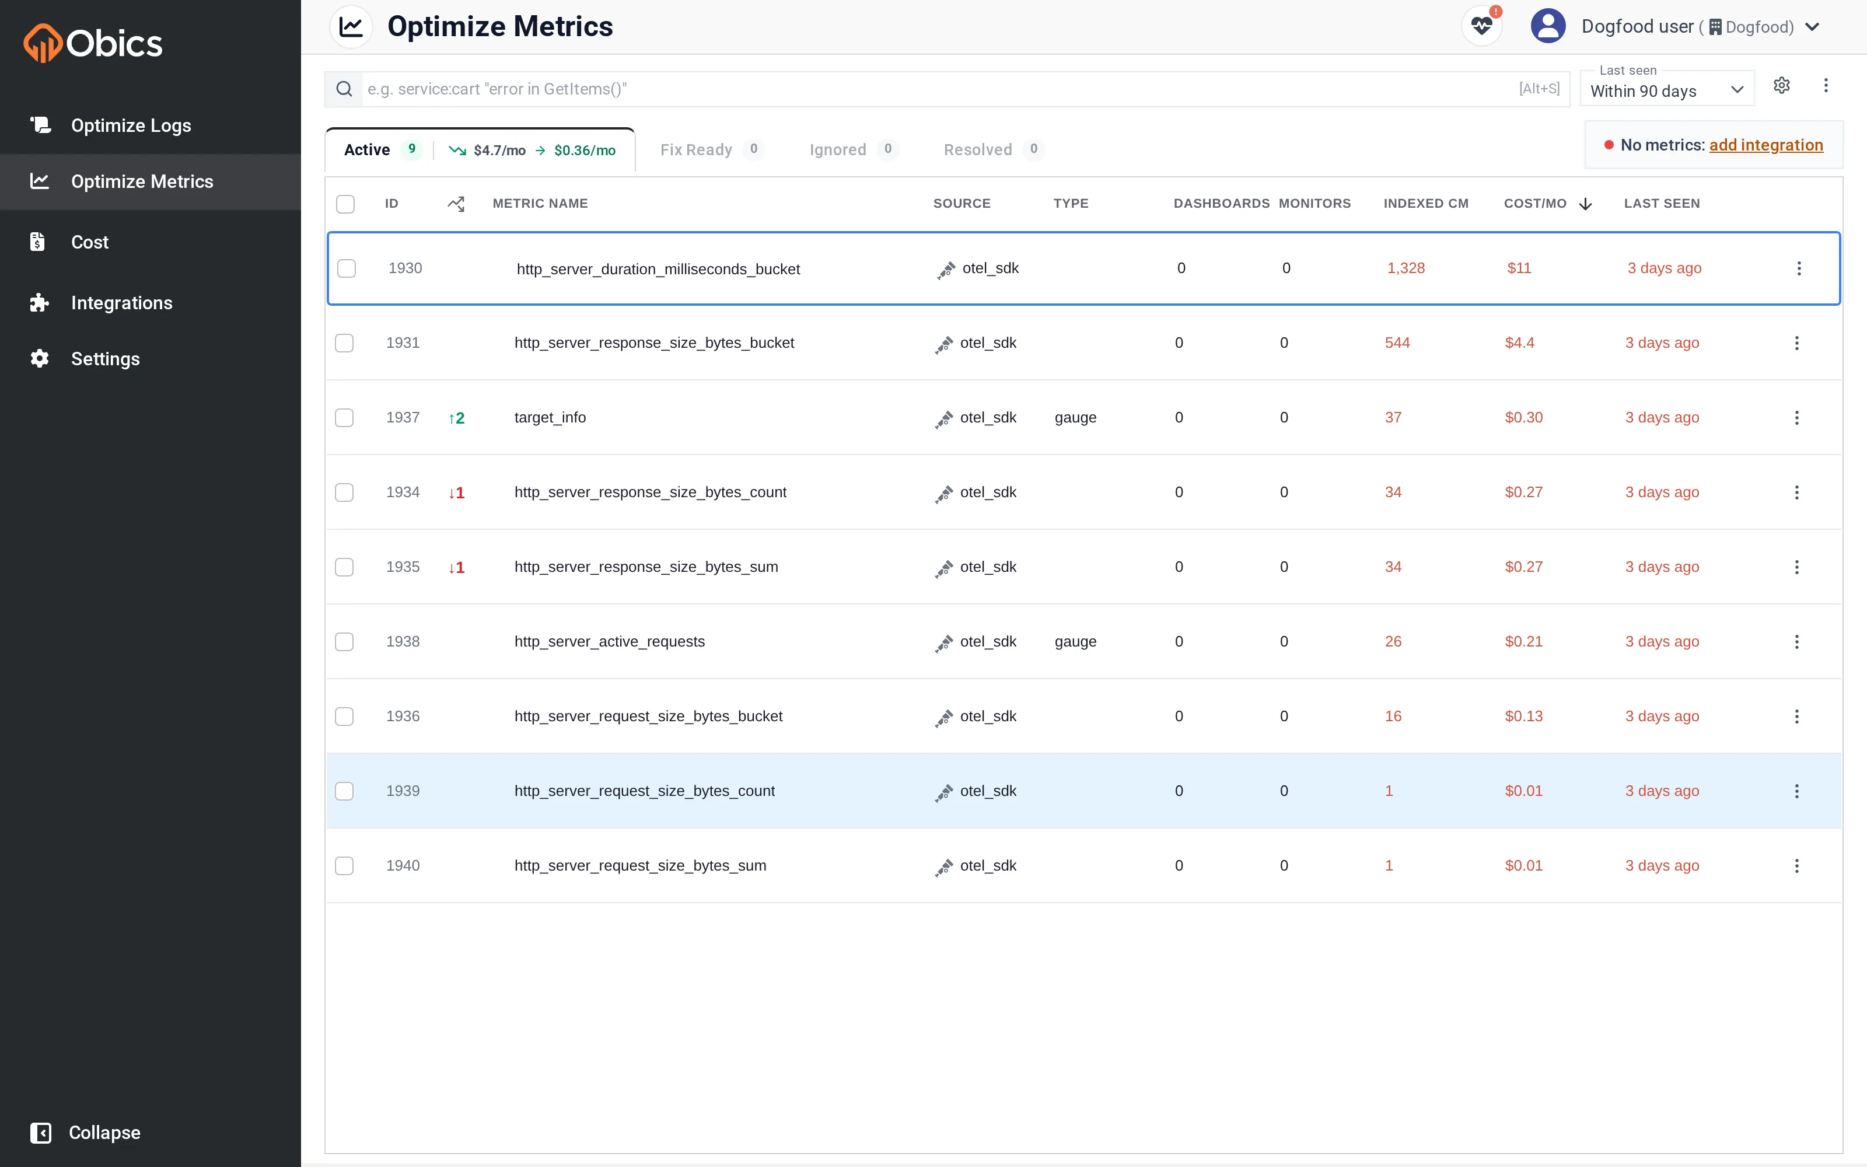Open row menu for http_server_response_size_bytes_count
The height and width of the screenshot is (1167, 1867).
click(x=1797, y=492)
